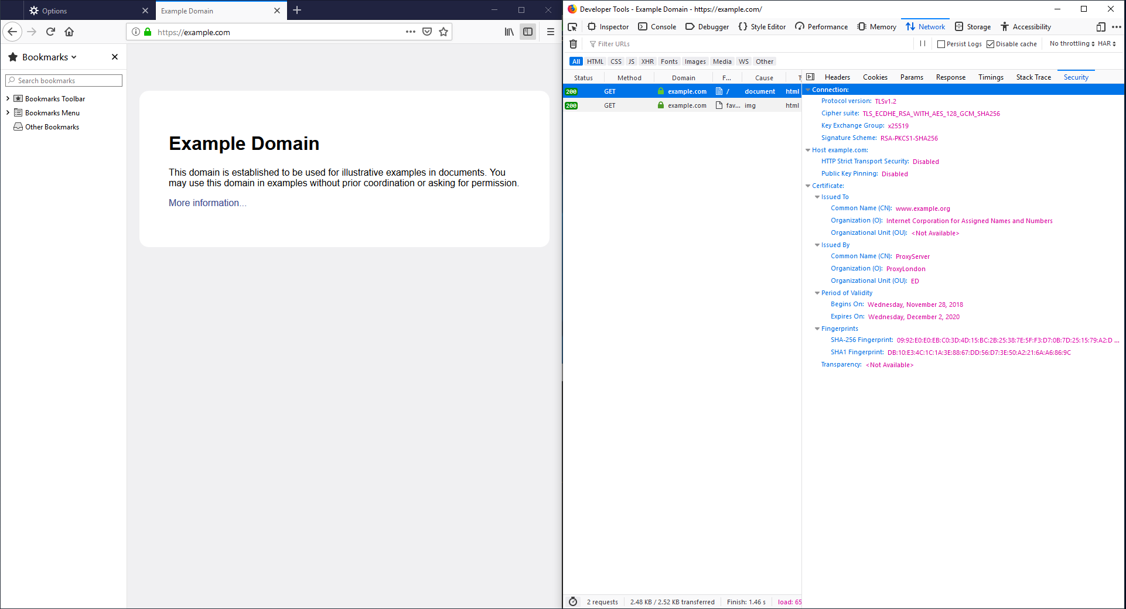Open the Firefox application menu
1126x609 pixels.
point(550,32)
